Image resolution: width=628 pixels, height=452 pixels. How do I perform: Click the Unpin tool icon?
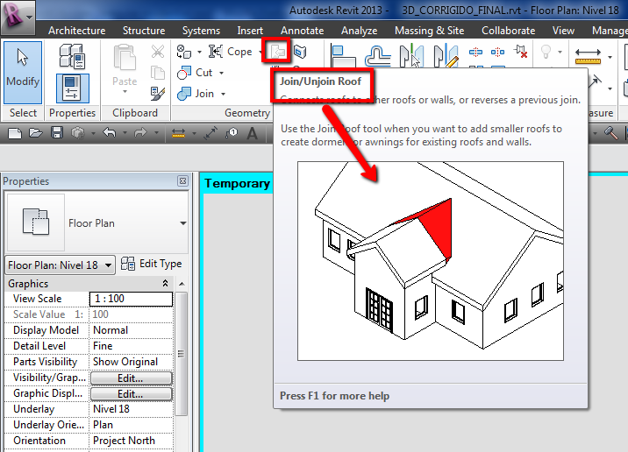pos(521,52)
